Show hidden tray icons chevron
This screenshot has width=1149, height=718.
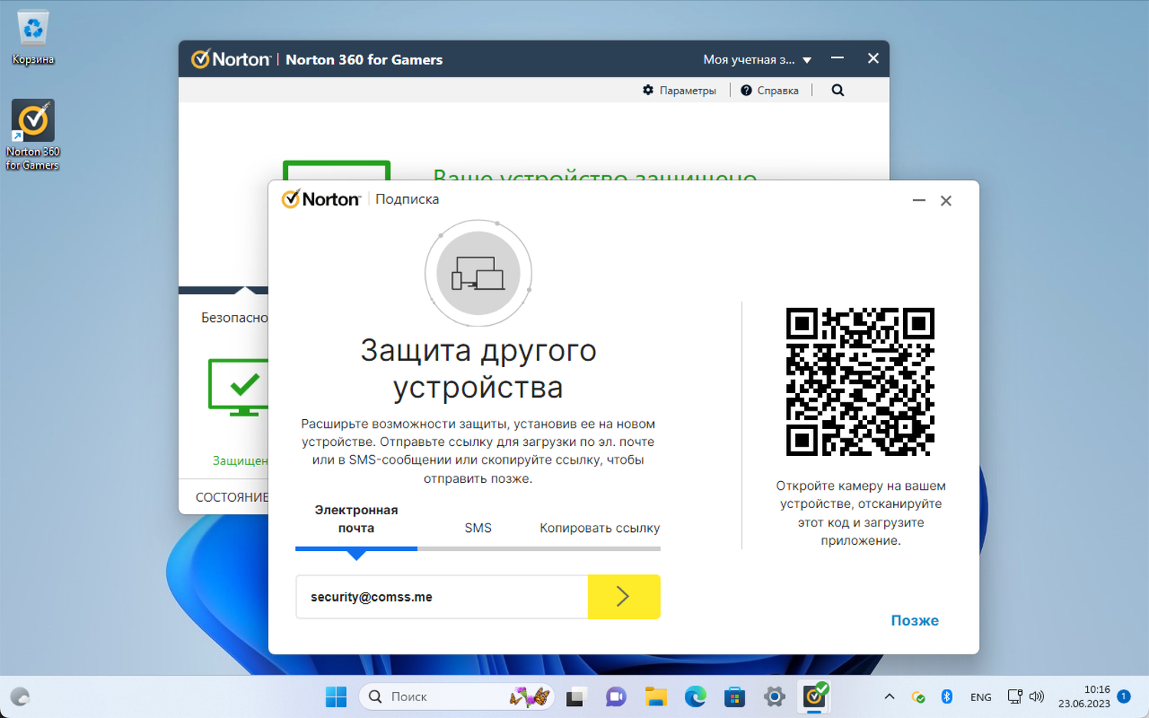[x=889, y=697]
